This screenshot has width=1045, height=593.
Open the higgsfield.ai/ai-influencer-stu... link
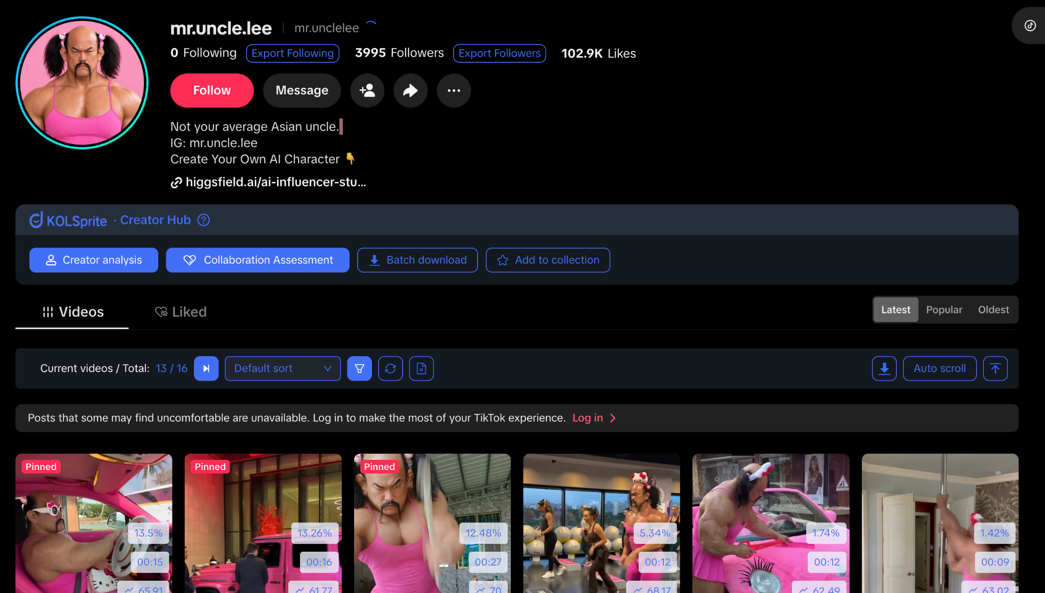[x=276, y=182]
